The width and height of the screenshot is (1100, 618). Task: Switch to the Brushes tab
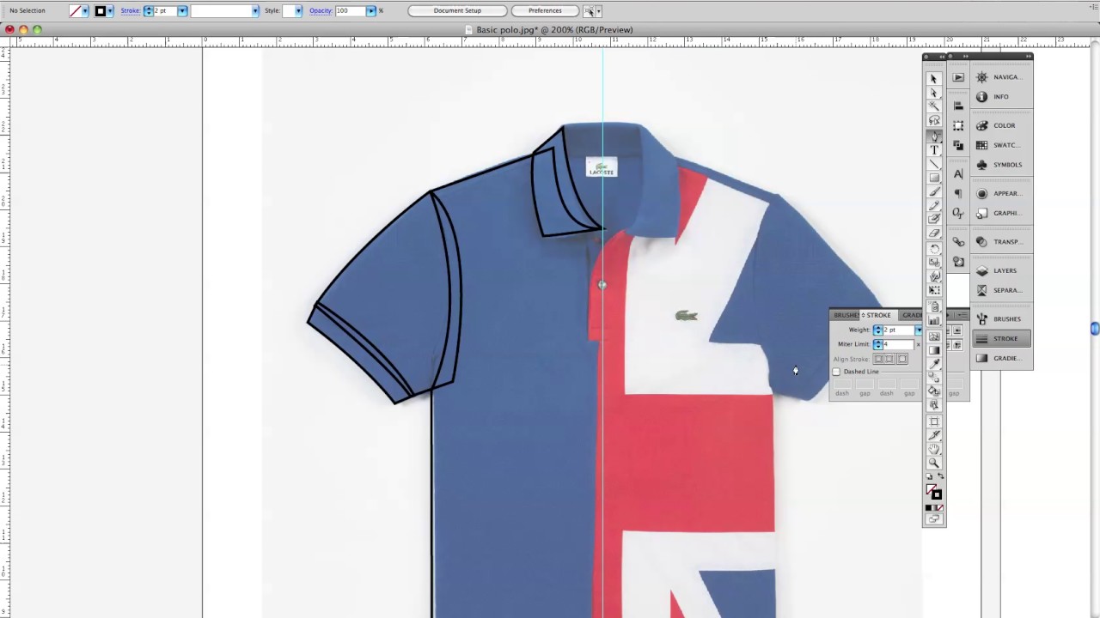pos(848,315)
